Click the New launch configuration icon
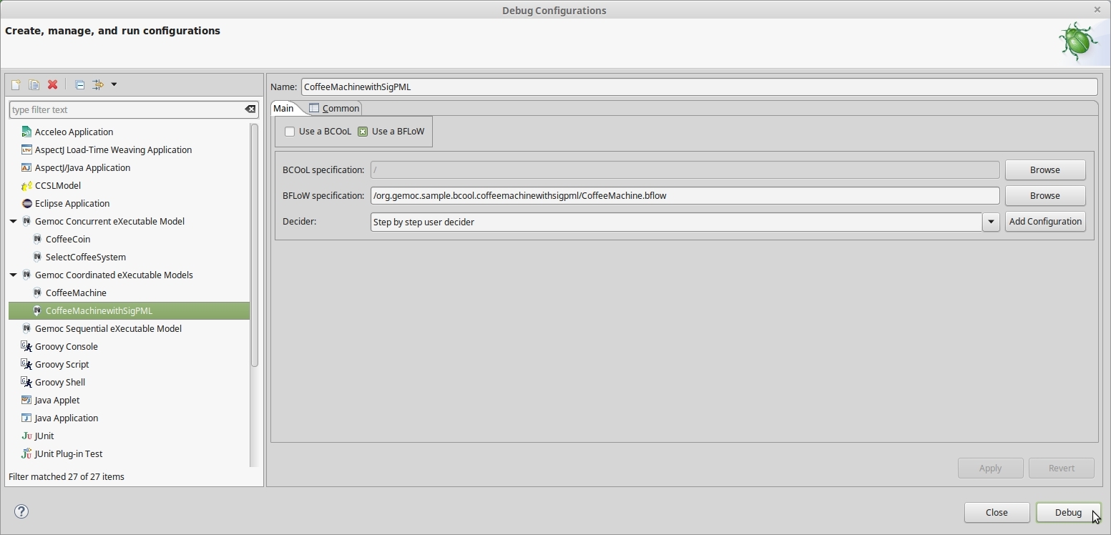The height and width of the screenshot is (535, 1111). coord(16,84)
